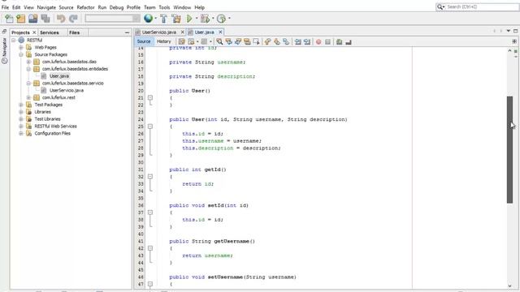Collapse getUsername fold at line 42
Image resolution: width=520 pixels, height=292 pixels.
(x=150, y=248)
